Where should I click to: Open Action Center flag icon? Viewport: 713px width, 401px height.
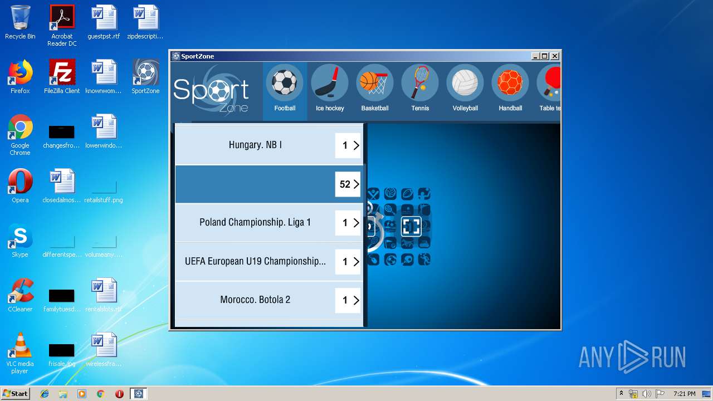(660, 394)
